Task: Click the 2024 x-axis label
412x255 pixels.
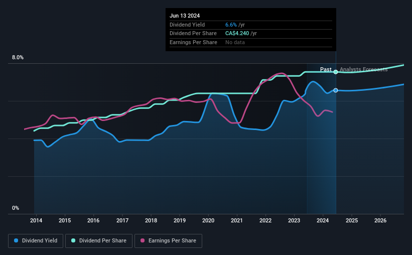Action: [x=323, y=220]
